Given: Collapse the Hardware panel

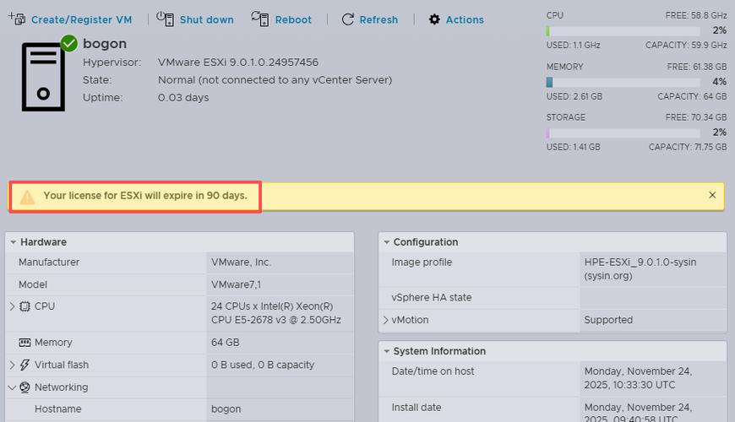Looking at the screenshot, I should coord(14,242).
